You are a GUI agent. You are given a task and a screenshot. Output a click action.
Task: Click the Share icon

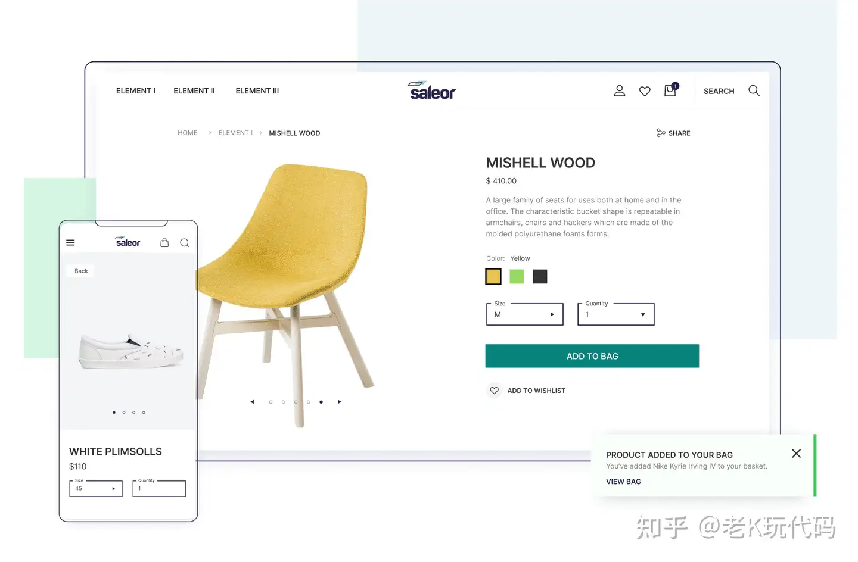pyautogui.click(x=661, y=133)
